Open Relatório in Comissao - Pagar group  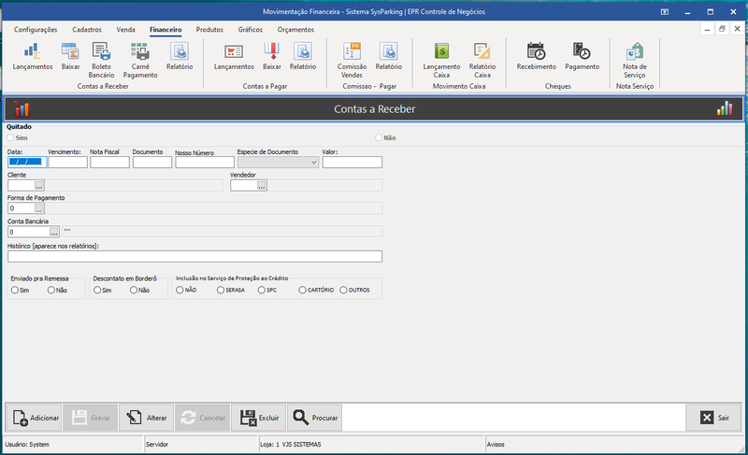[x=388, y=56]
